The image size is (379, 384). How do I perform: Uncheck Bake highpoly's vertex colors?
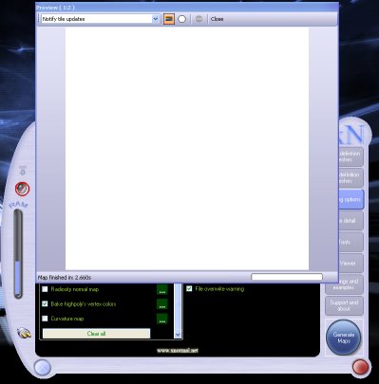45,304
